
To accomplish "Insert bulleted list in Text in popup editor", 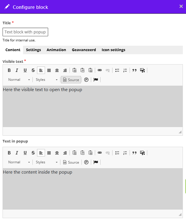I will pos(117,153).
